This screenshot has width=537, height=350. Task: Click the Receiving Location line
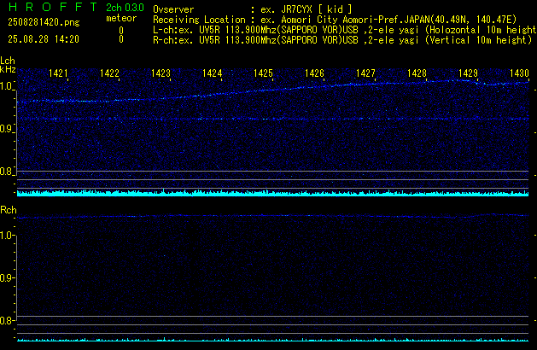click(335, 20)
